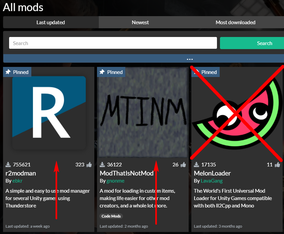Click the 17135 download count
The image size is (284, 234).
point(209,165)
